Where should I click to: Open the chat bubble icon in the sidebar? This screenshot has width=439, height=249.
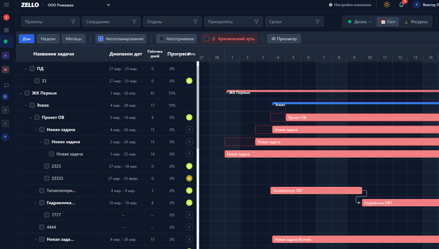click(6, 86)
